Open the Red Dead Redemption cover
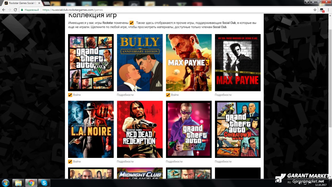Image resolution: width=332 pixels, height=187 pixels. point(140,129)
